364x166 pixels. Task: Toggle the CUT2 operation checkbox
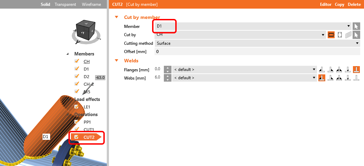77,137
